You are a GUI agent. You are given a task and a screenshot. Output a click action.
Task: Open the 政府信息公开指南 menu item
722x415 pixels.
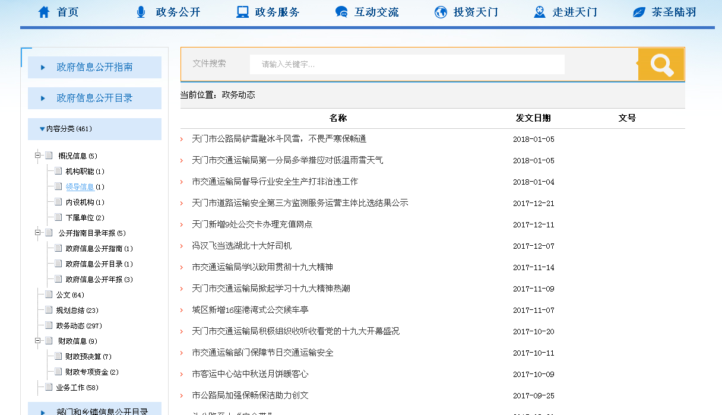pos(94,67)
